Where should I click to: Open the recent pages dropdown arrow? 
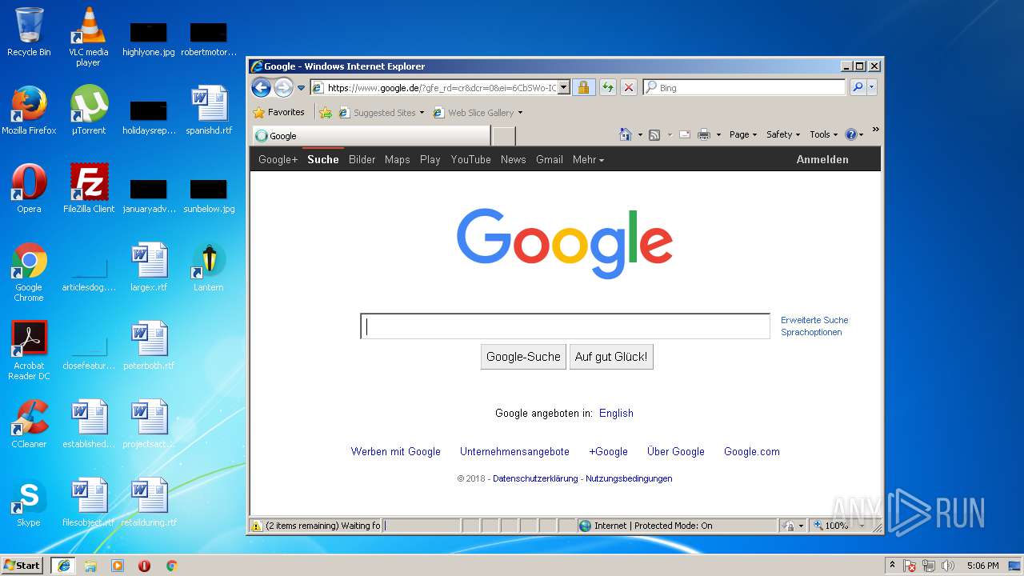[x=301, y=88]
